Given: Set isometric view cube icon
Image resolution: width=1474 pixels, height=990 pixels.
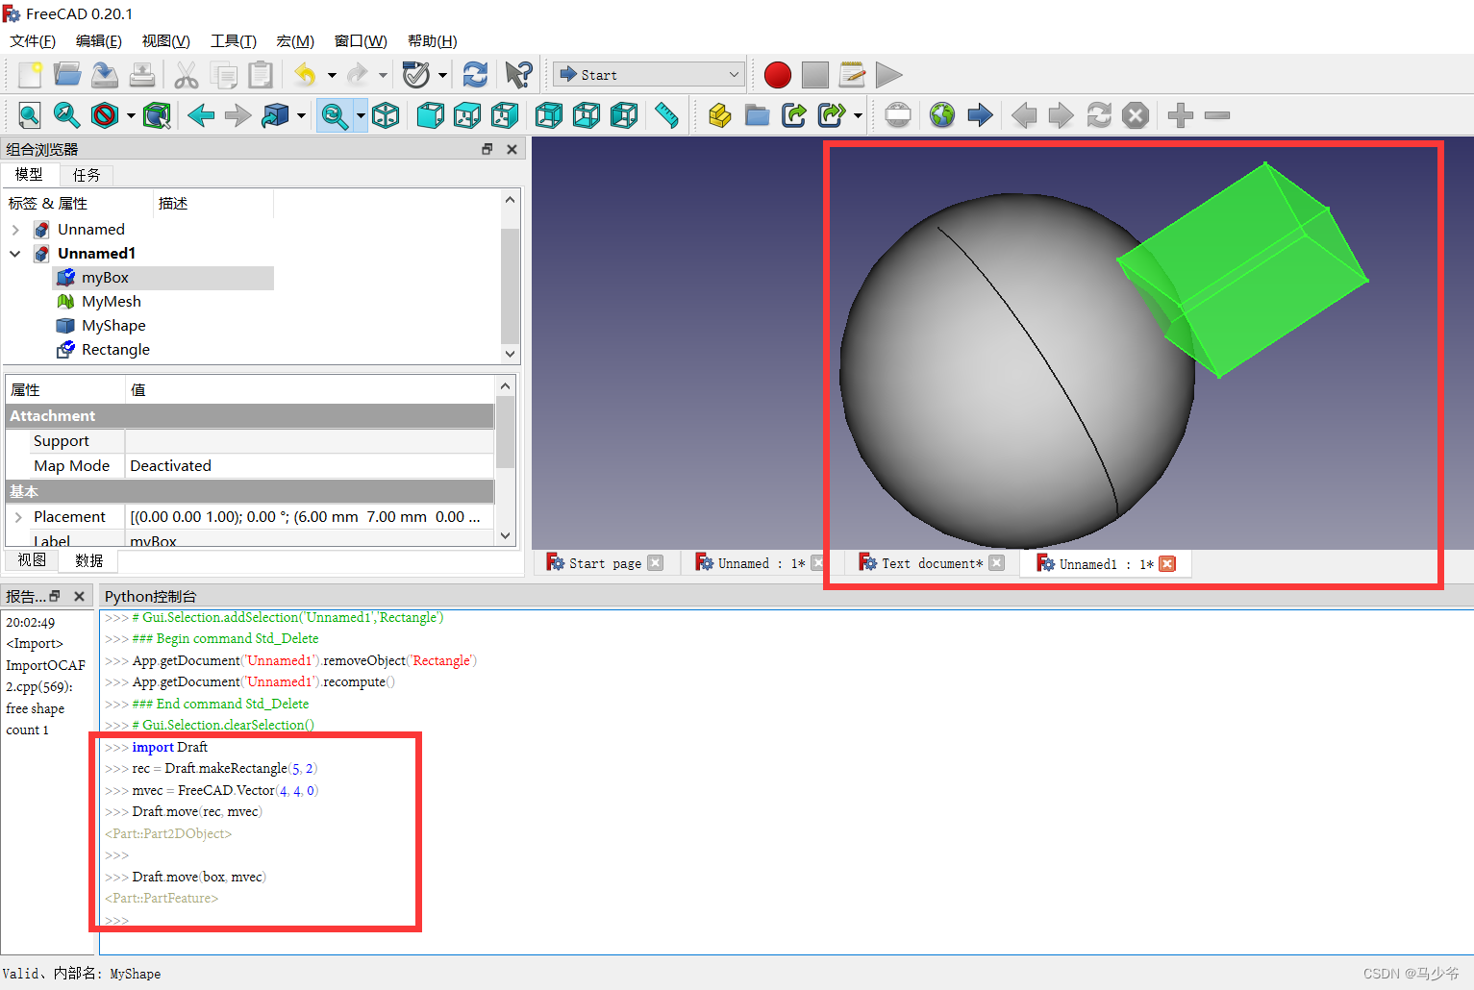Looking at the screenshot, I should point(386,115).
